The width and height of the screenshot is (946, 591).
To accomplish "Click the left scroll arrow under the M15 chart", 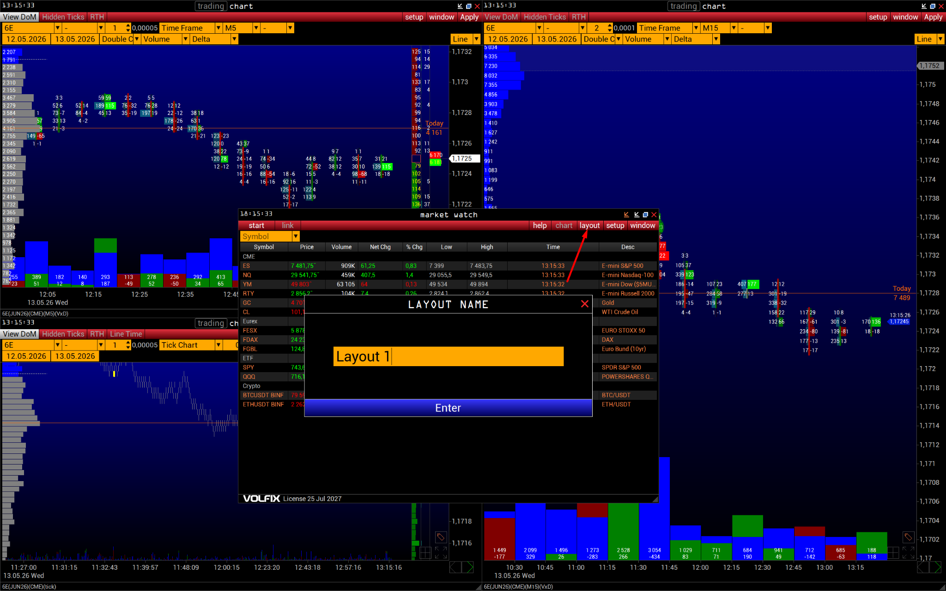I will pyautogui.click(x=923, y=567).
